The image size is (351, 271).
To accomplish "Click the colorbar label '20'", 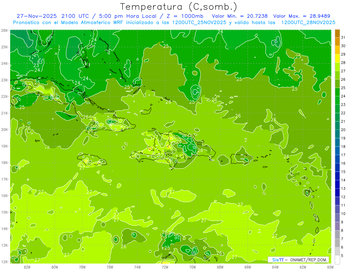I will [343, 130].
